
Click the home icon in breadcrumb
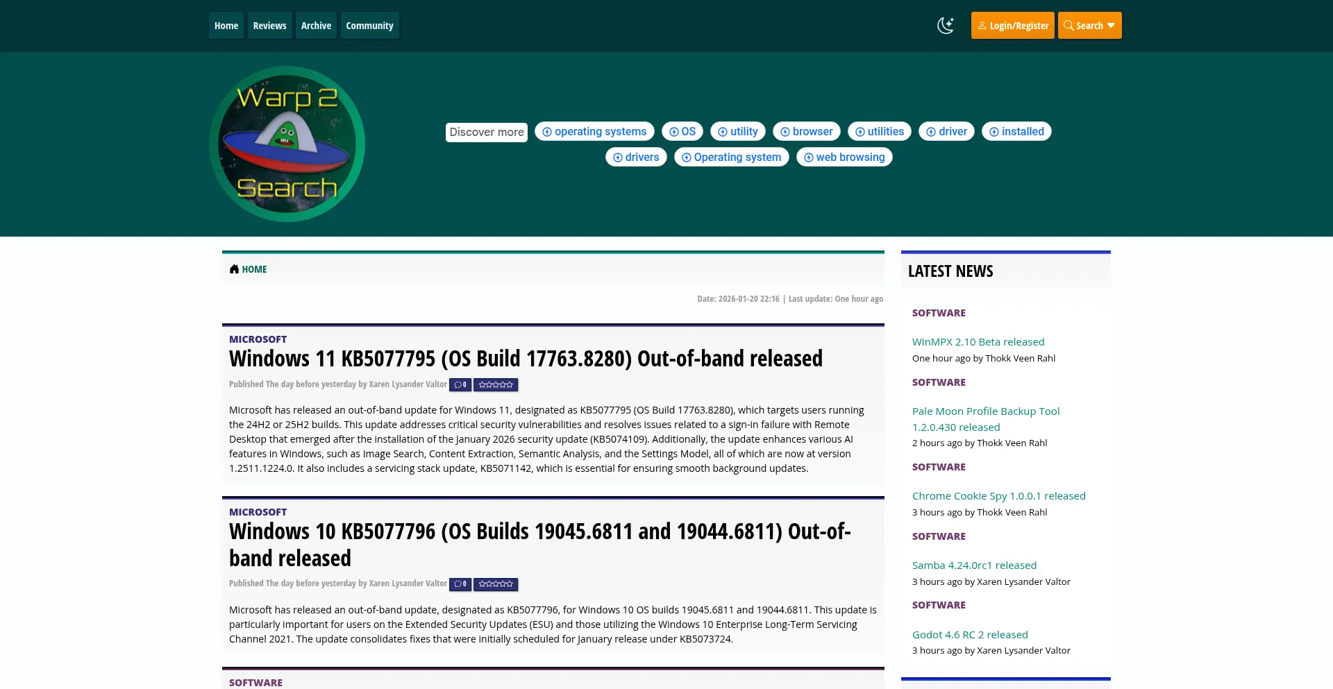click(235, 269)
